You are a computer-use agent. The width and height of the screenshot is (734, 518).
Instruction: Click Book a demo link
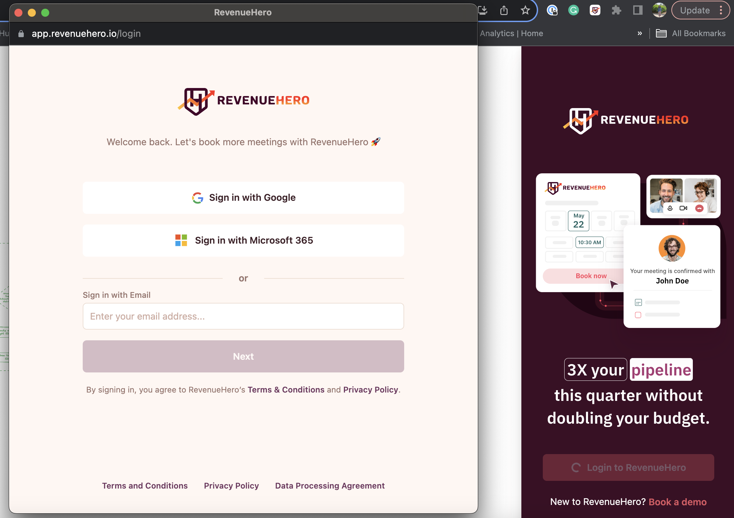click(678, 502)
